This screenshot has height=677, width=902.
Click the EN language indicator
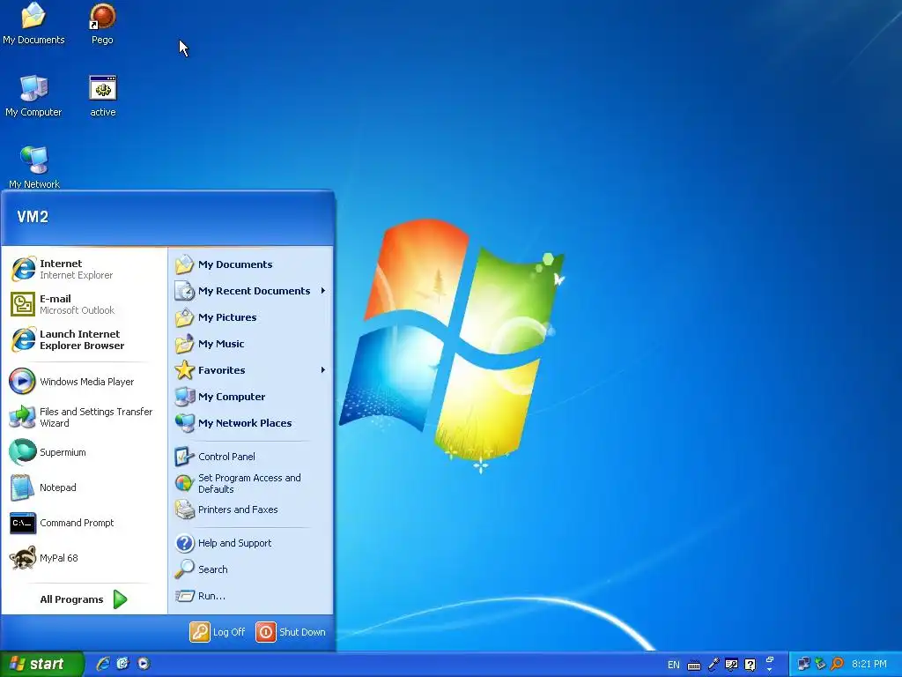(673, 665)
